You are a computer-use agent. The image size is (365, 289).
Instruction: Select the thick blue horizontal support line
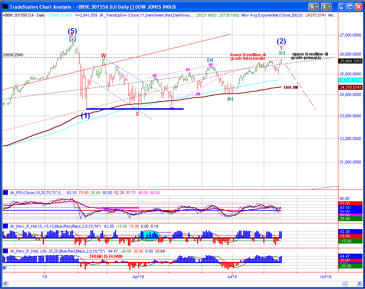click(135, 109)
